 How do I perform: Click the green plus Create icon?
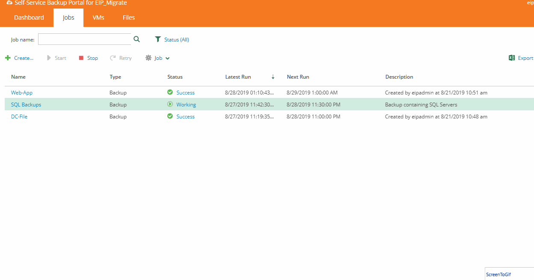coord(8,58)
